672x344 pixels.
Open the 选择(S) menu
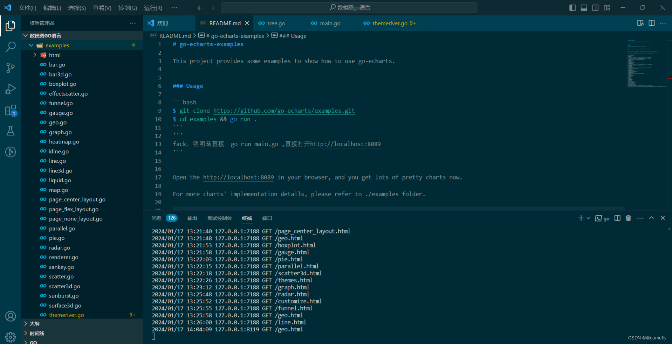point(77,8)
